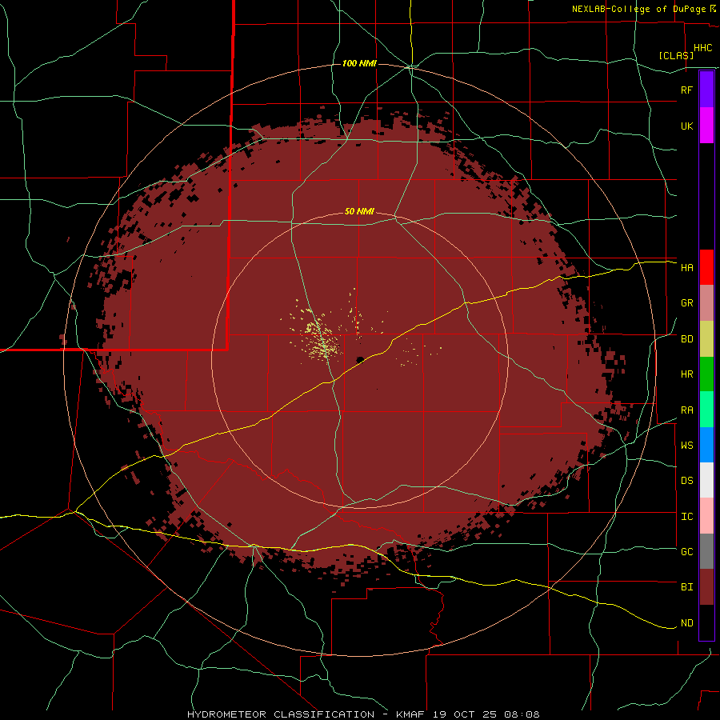Click the 08:08 timestamp text
Screen dimensions: 720x720
(522, 714)
